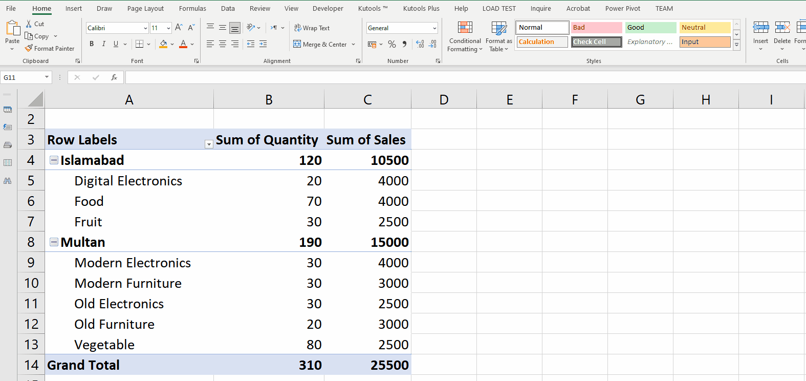Toggle Italic formatting
Image resolution: width=806 pixels, height=381 pixels.
click(104, 45)
